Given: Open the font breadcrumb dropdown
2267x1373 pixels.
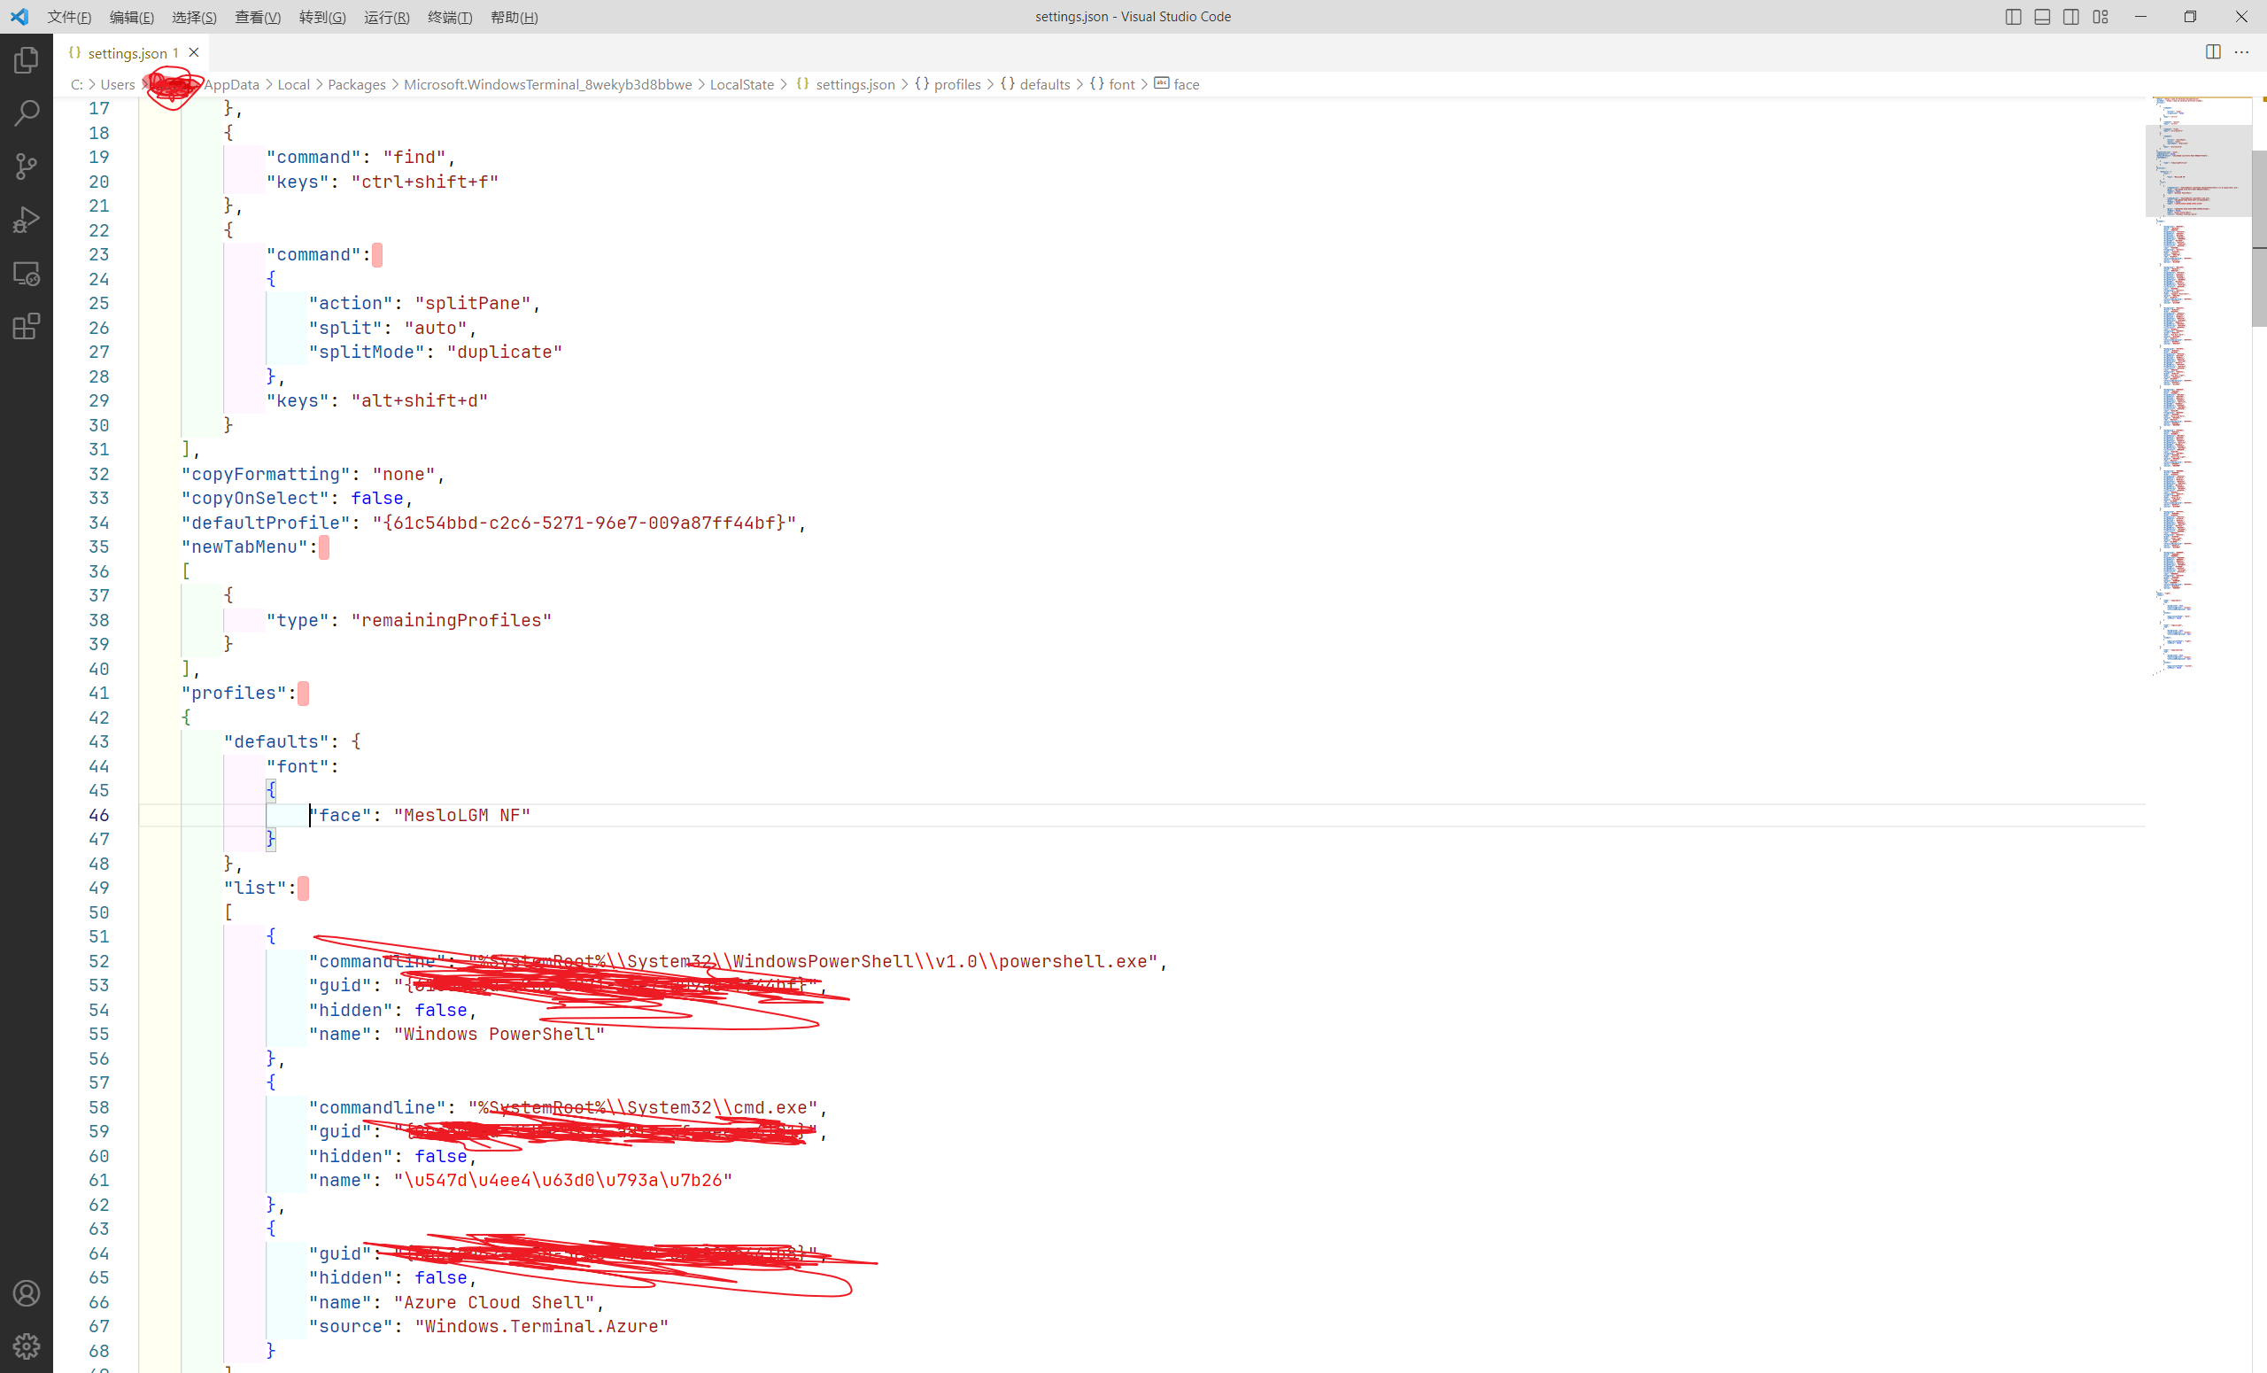Looking at the screenshot, I should 1119,84.
